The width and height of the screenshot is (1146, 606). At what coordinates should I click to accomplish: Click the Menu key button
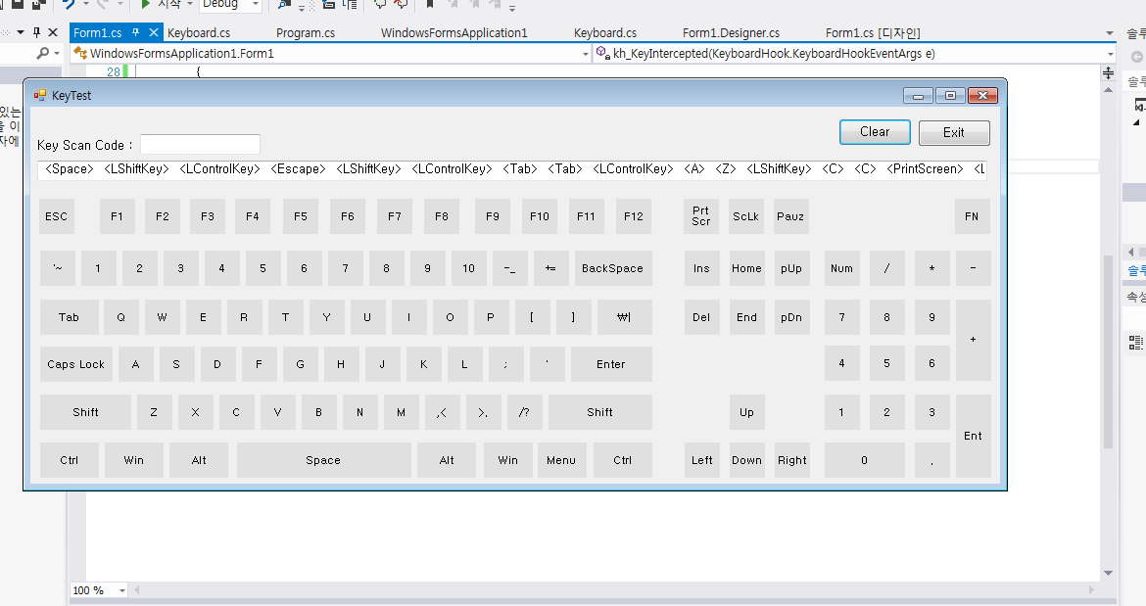(x=561, y=460)
